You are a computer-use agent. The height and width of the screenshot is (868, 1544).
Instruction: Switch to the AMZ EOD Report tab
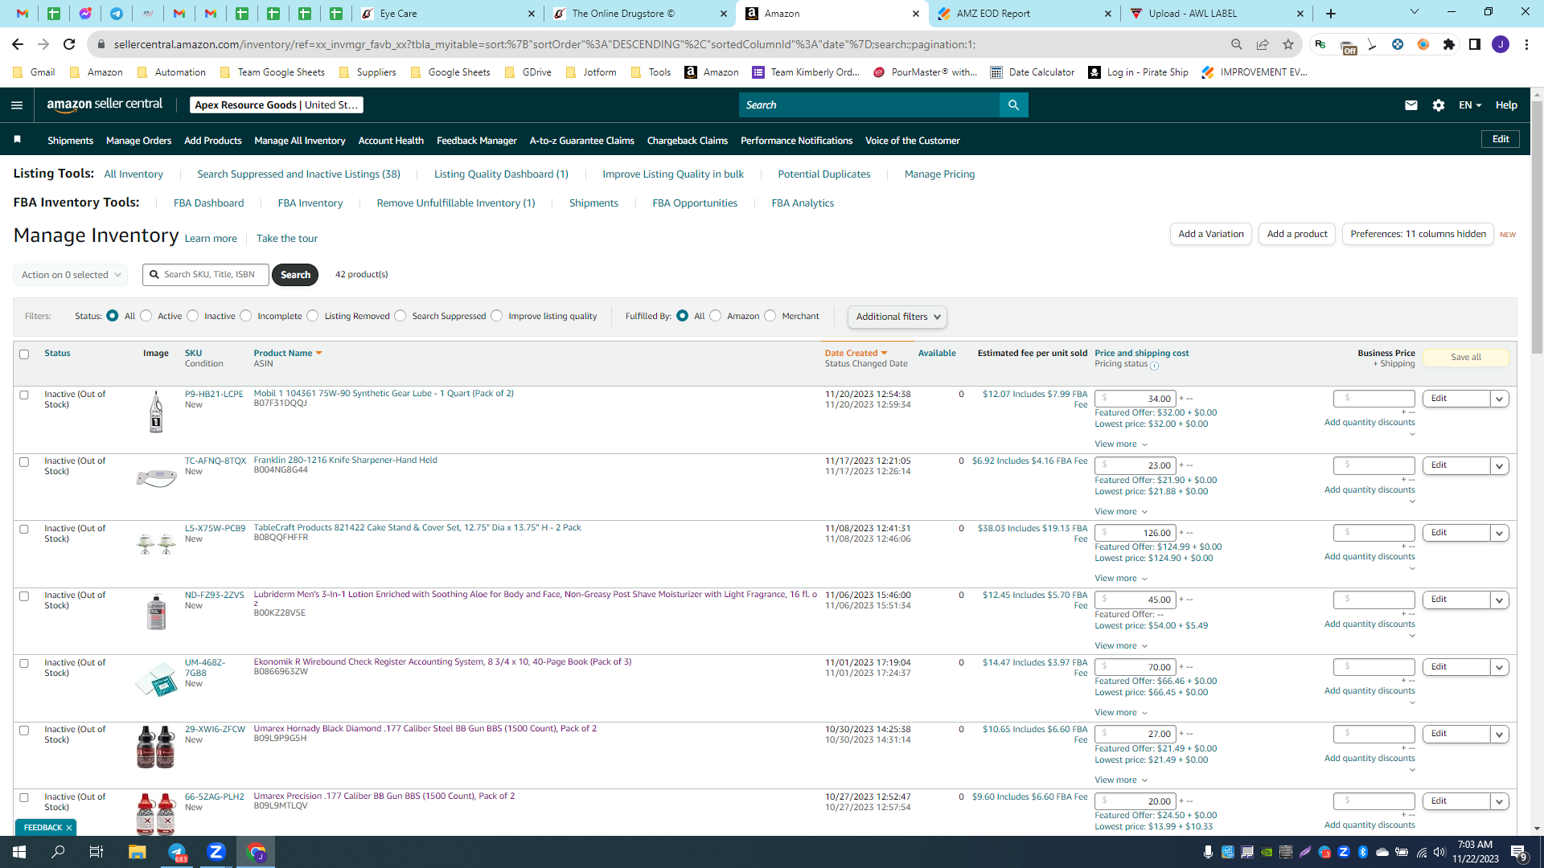(1025, 14)
